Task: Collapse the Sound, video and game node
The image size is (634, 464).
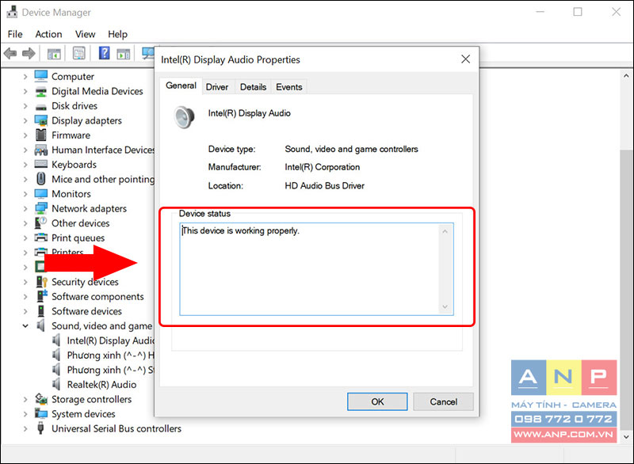Action: 25,325
